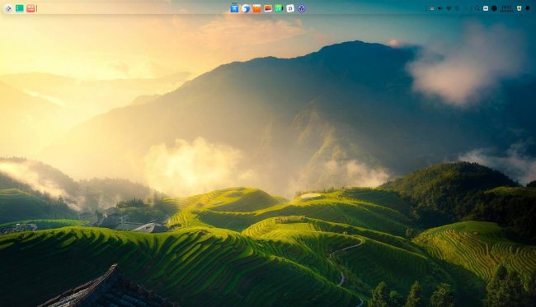Open the blue file manager dock icon
536x307 pixels.
[x=234, y=8]
